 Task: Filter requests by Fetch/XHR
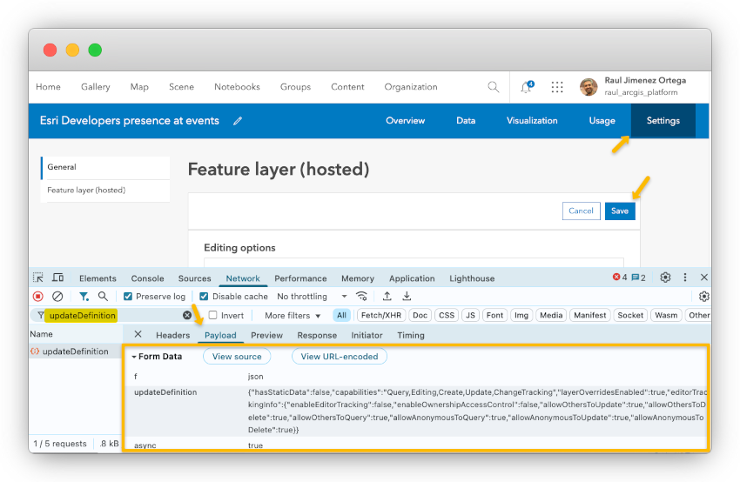click(380, 315)
